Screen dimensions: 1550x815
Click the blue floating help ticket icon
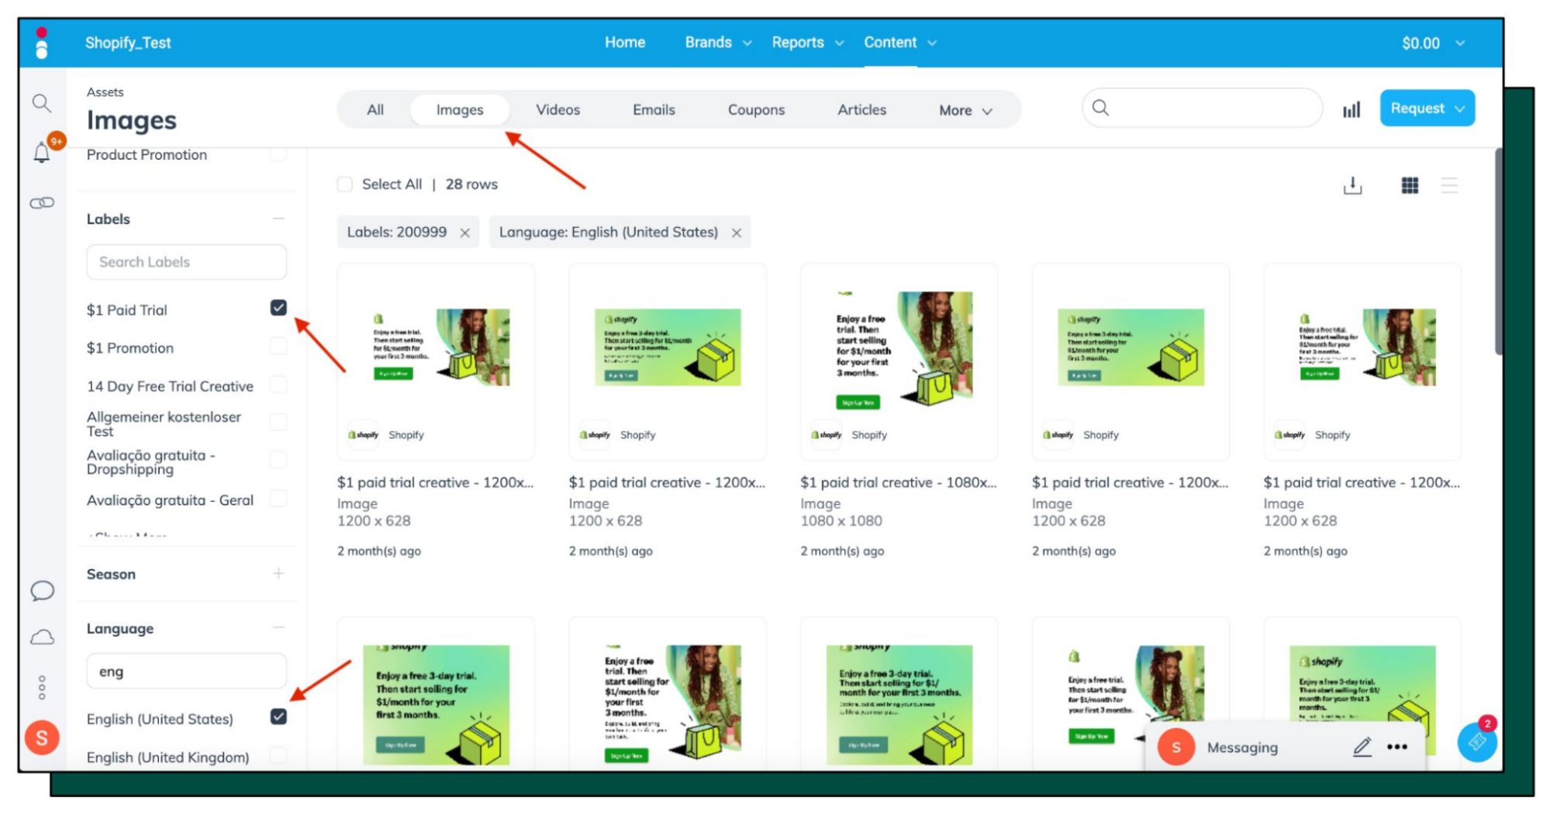pyautogui.click(x=1476, y=742)
